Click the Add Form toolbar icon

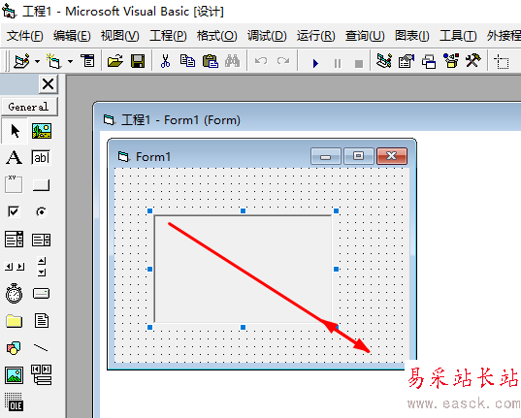tap(53, 61)
